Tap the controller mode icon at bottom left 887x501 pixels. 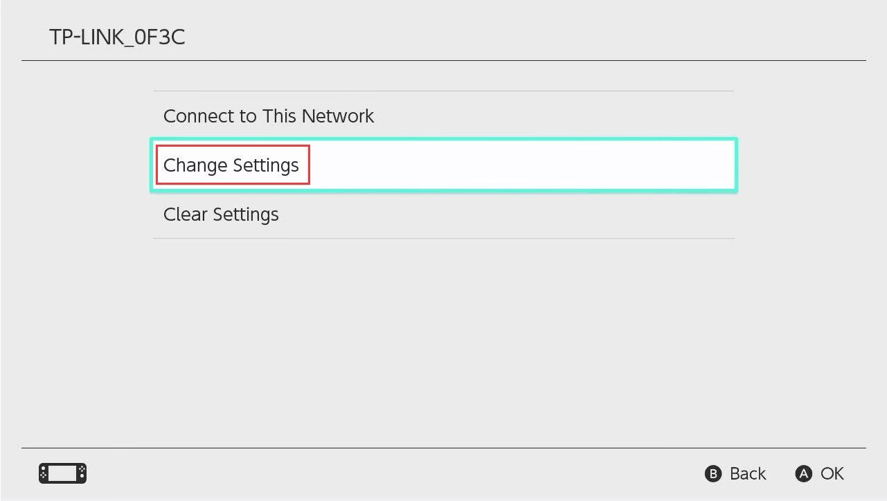click(x=62, y=473)
